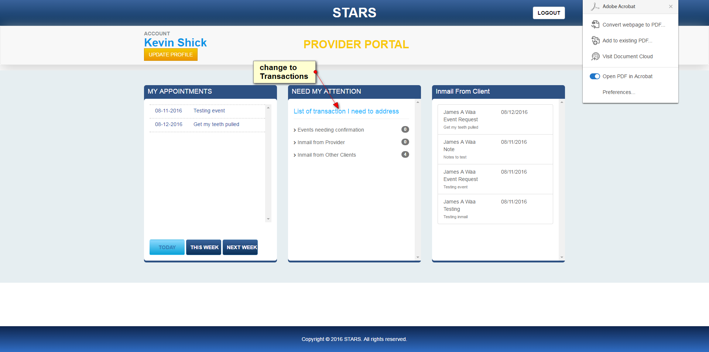The image size is (709, 352).
Task: Click the STARS header title
Action: (x=354, y=13)
